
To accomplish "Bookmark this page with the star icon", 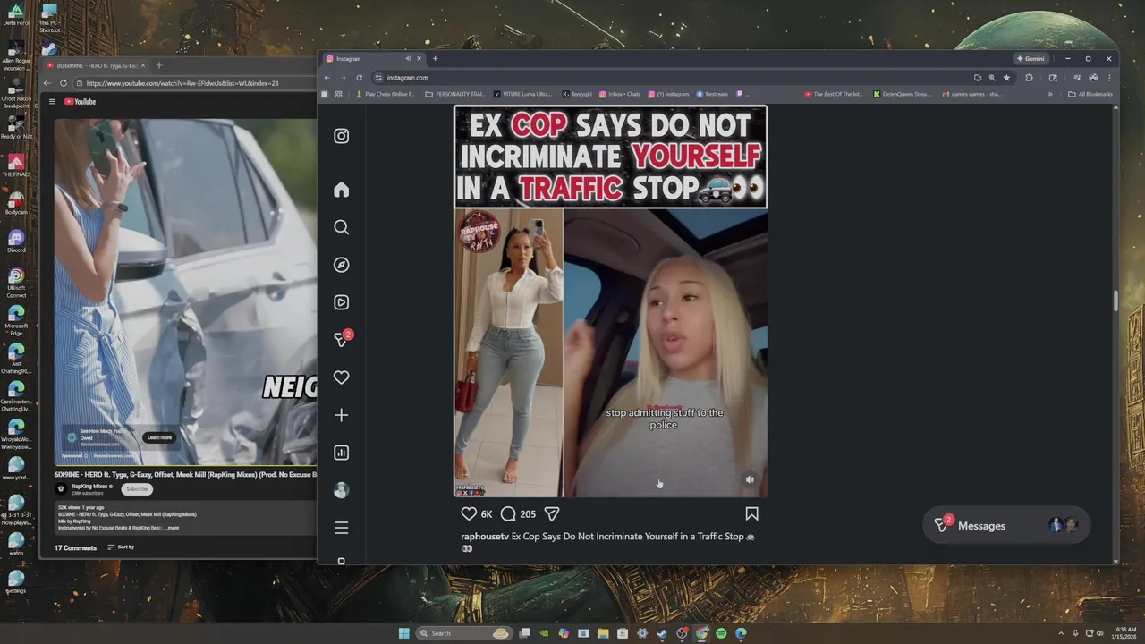I will tap(1006, 78).
